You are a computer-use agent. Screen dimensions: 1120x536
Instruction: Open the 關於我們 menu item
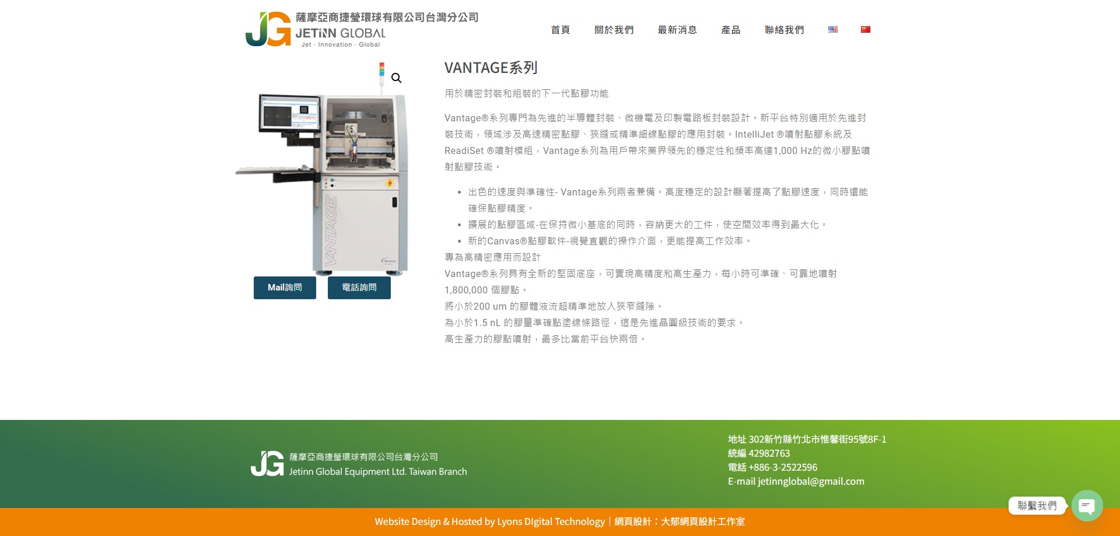614,30
